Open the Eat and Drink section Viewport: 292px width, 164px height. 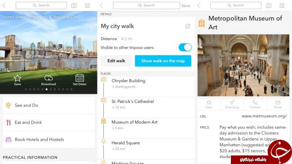pos(49,123)
